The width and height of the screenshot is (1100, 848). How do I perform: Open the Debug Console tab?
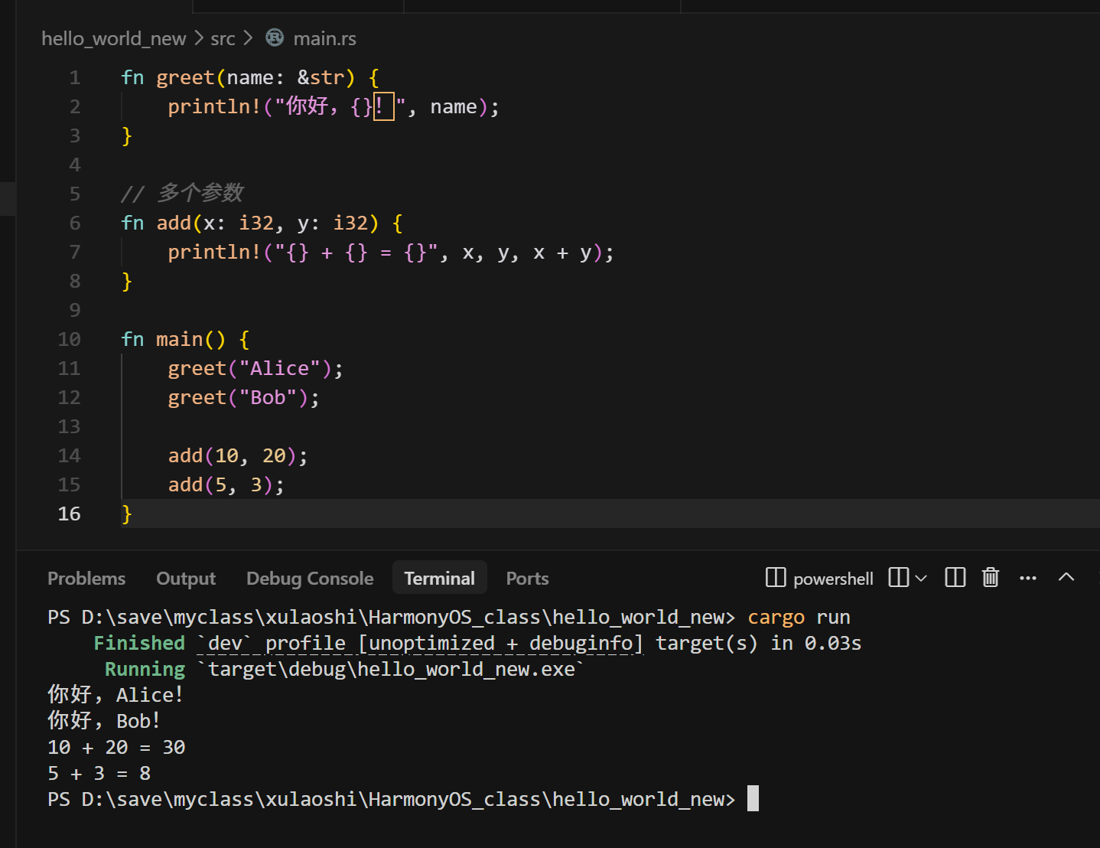coord(310,579)
